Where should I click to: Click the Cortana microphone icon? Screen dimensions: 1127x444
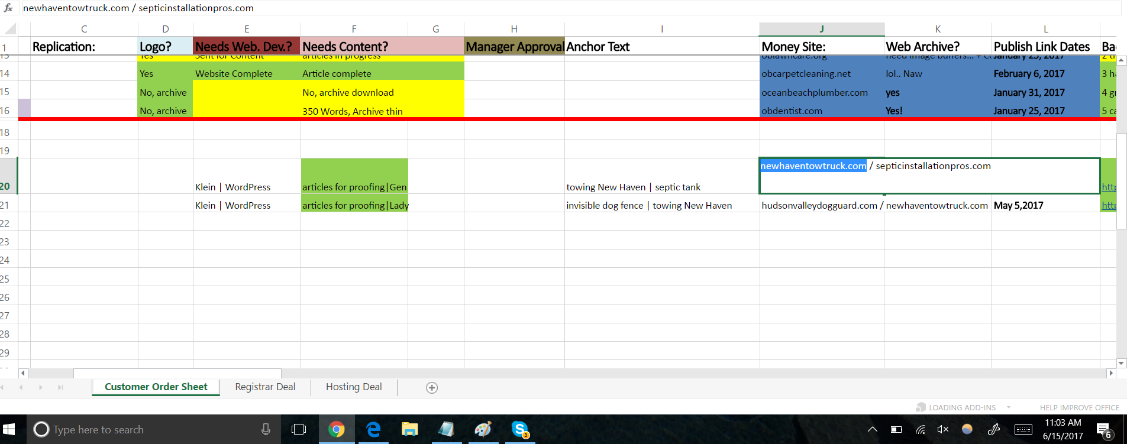[x=266, y=429]
